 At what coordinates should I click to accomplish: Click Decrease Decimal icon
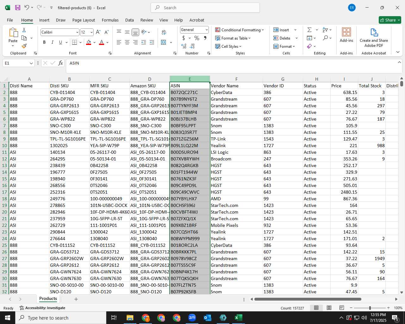point(192,46)
